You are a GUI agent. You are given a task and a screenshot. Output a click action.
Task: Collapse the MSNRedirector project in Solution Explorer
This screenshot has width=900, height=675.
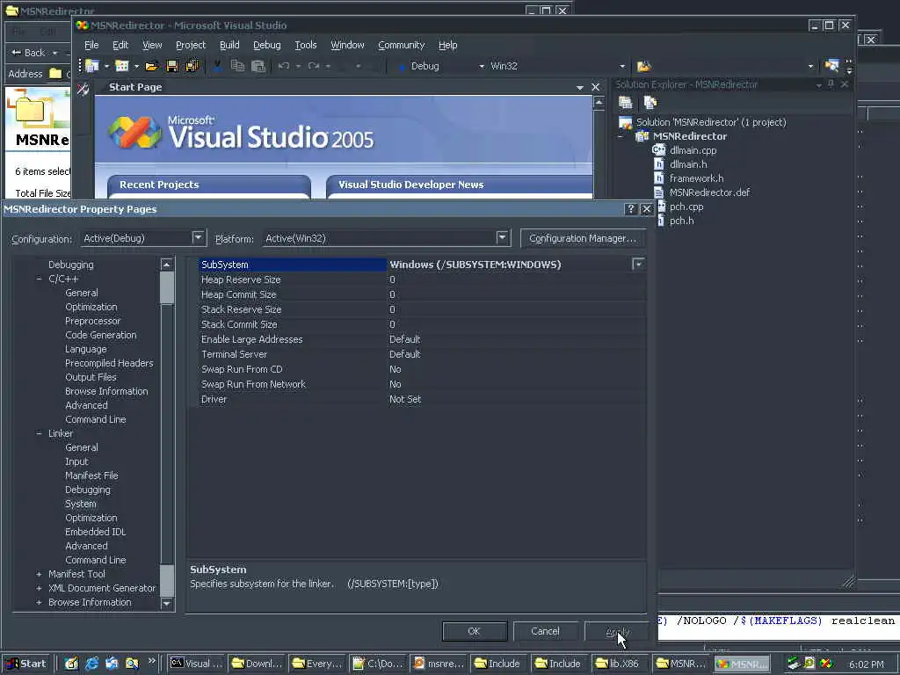[621, 136]
